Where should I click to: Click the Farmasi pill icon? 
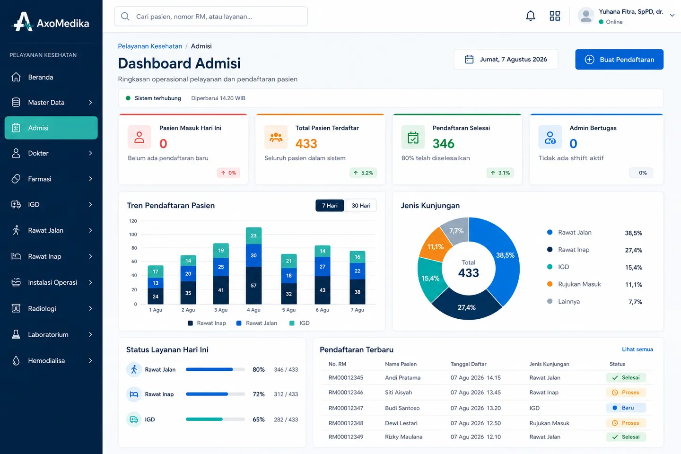click(16, 179)
